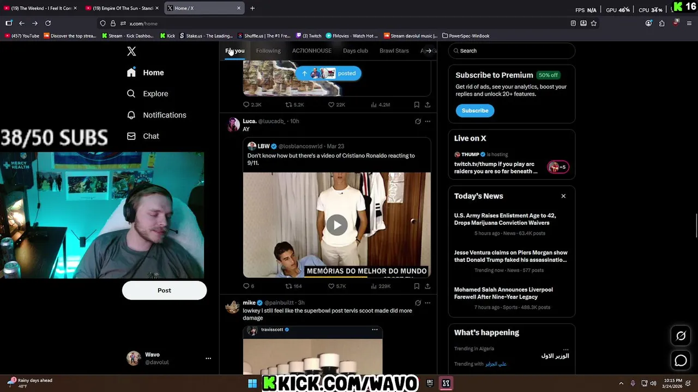Like the top post with 22K likes
This screenshot has width=698, height=392.
pyautogui.click(x=336, y=105)
